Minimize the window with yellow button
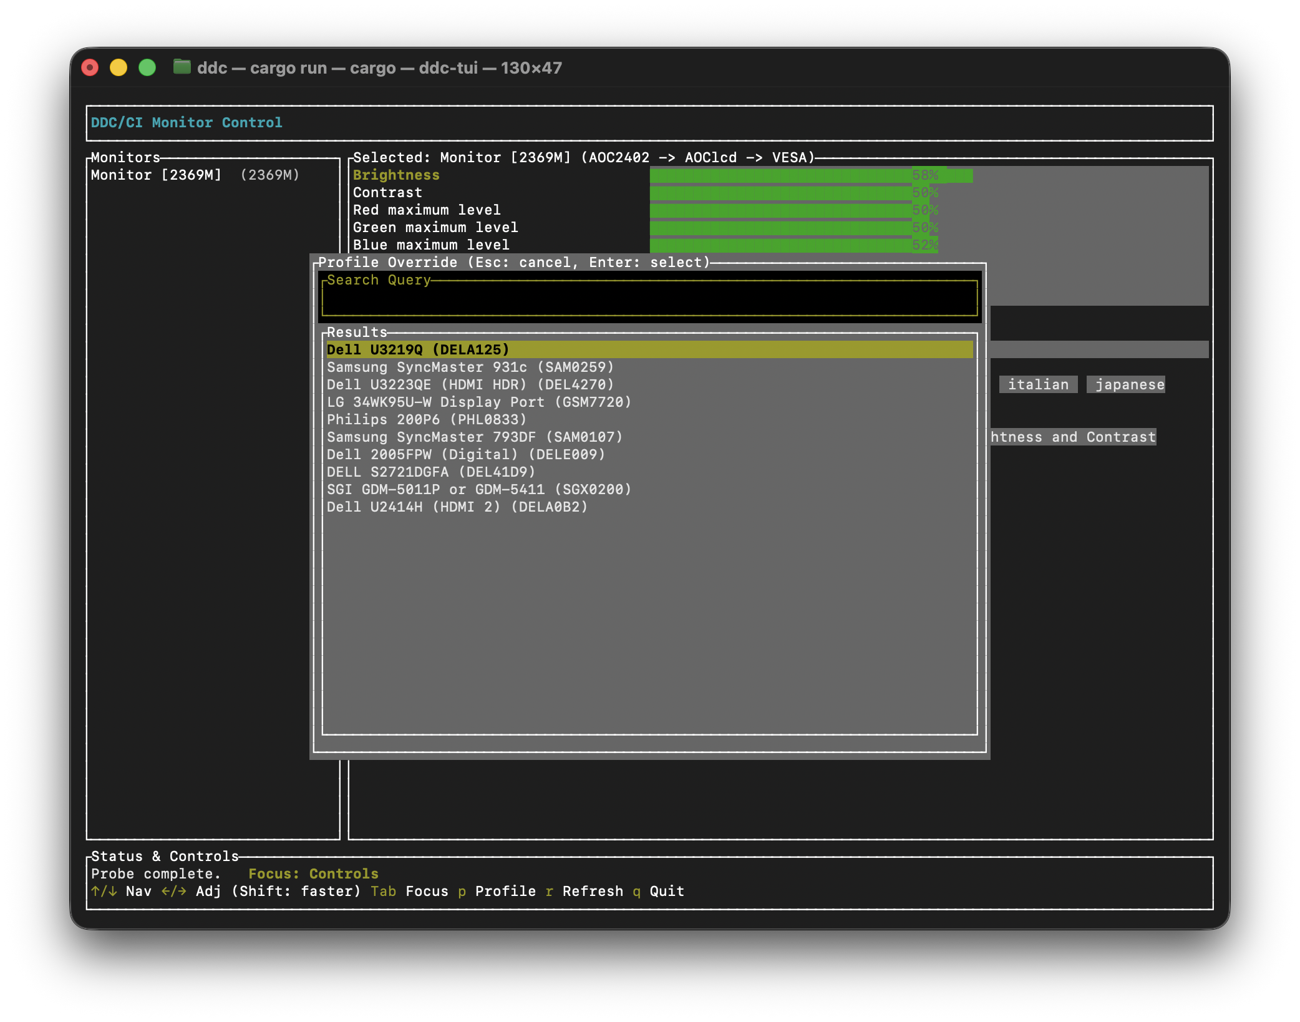 pyautogui.click(x=119, y=67)
